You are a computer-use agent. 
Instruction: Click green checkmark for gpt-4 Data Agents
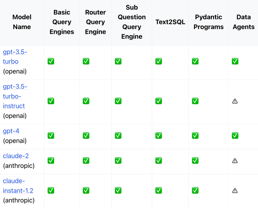coord(235,136)
